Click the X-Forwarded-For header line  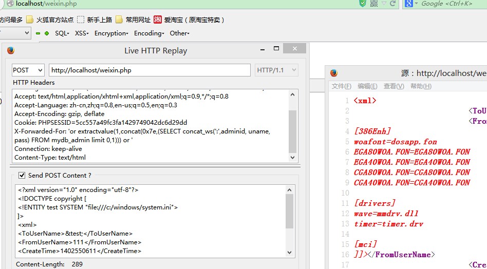142,136
